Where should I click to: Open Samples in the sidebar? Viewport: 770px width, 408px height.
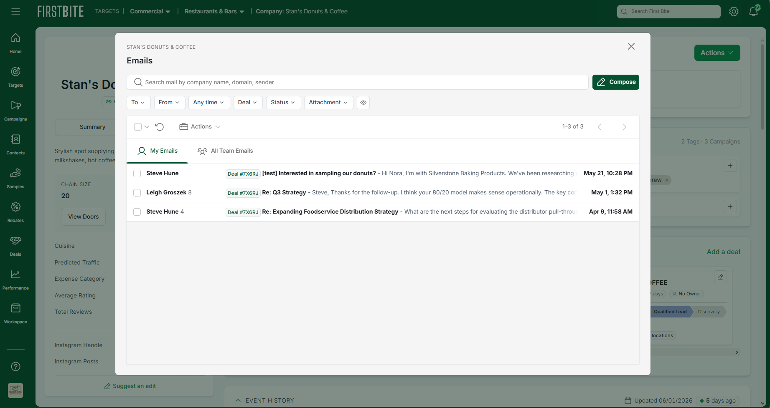tap(15, 179)
